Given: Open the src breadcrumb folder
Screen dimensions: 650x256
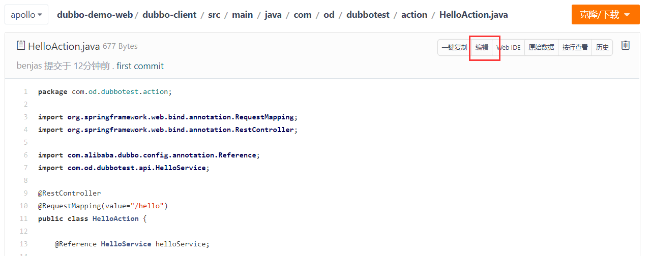Looking at the screenshot, I should coord(214,15).
